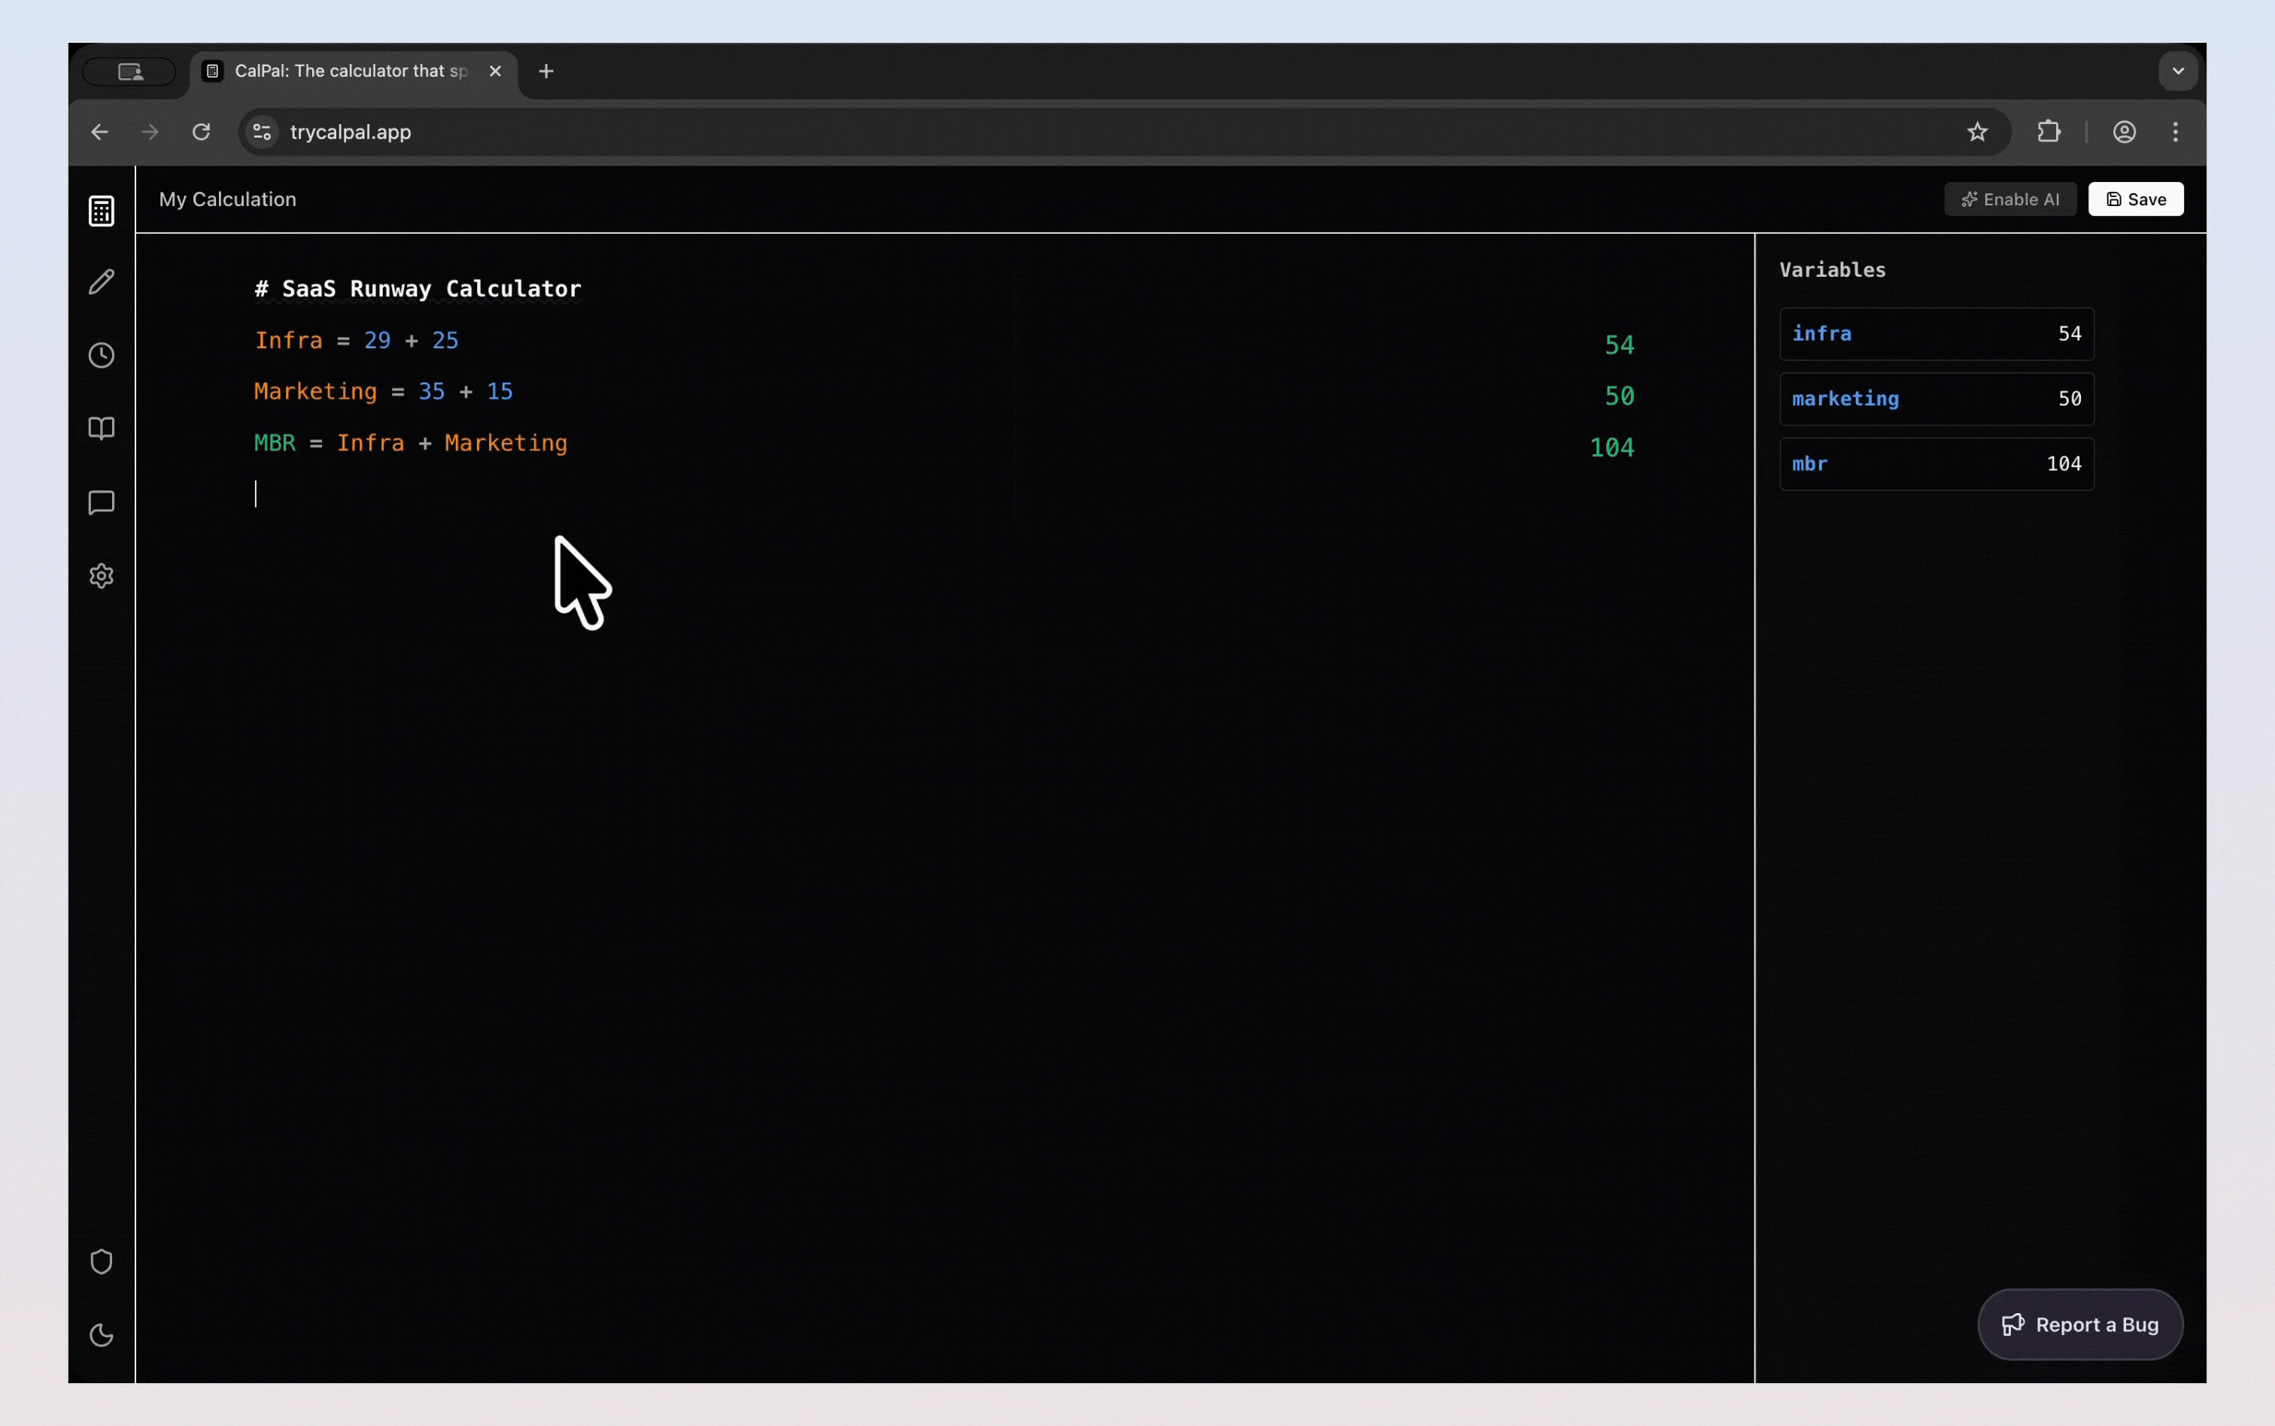Viewport: 2275px width, 1426px height.
Task: Click the Report a Bug button
Action: (x=2078, y=1324)
